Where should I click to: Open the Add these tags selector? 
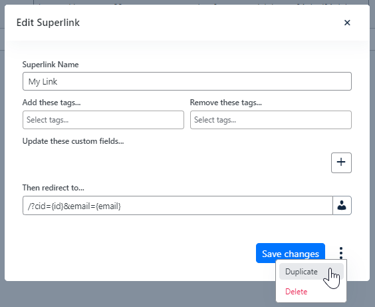point(103,120)
